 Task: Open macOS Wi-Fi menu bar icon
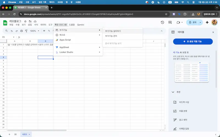[183, 2]
